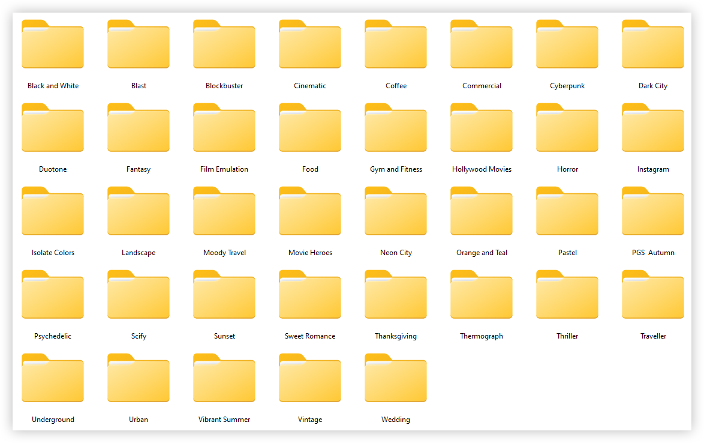Image resolution: width=704 pixels, height=443 pixels.
Task: Highlight the PGS Autumn folder icon
Action: (653, 211)
